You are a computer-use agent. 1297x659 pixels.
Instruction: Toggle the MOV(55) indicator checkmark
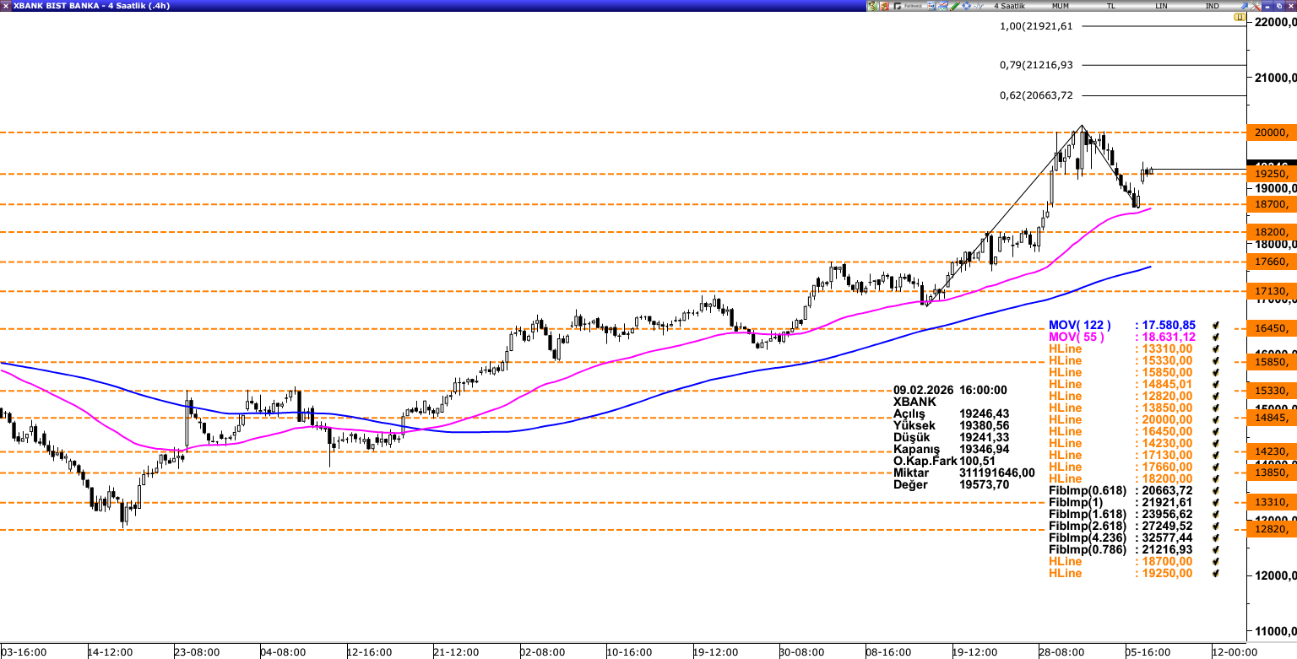1216,337
